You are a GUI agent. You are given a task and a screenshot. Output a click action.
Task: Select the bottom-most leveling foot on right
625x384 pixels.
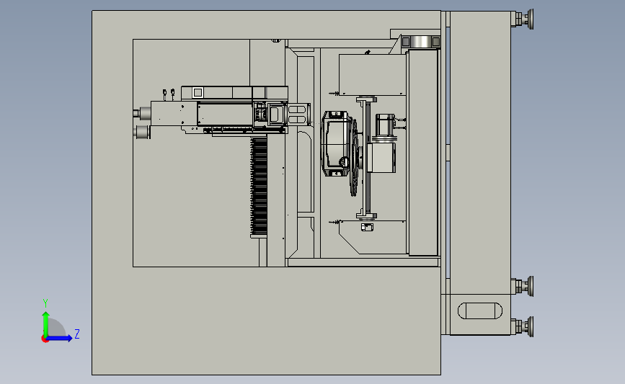tap(523, 326)
